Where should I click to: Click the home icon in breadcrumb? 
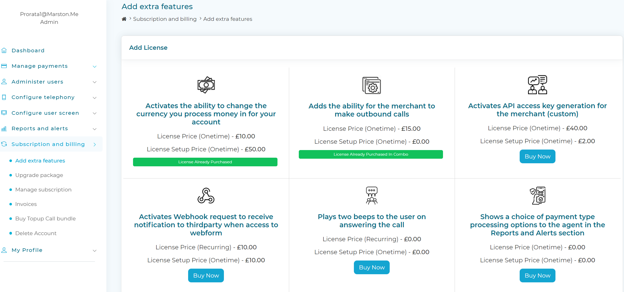124,19
